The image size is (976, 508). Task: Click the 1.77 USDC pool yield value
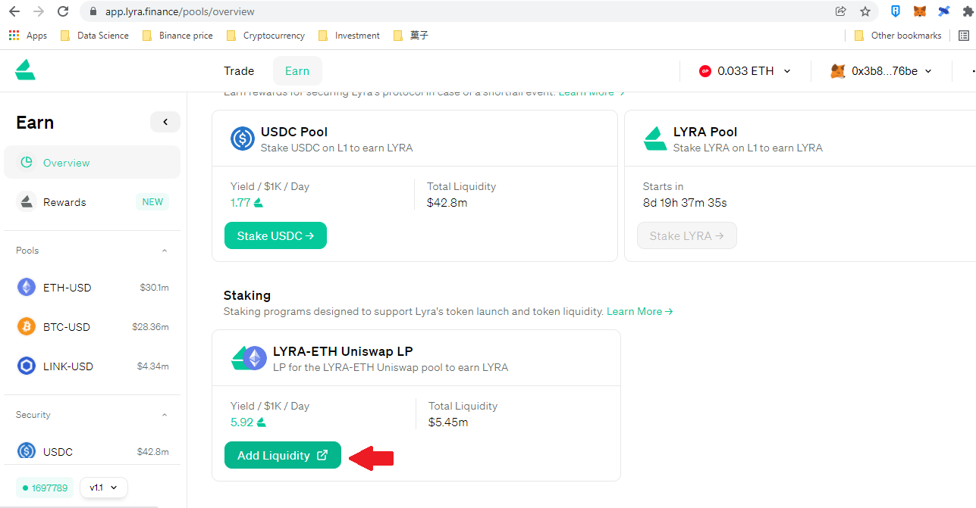pyautogui.click(x=240, y=202)
